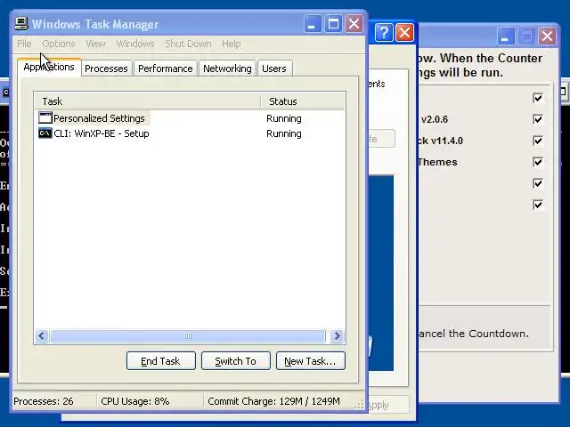Click the Help question mark button in middle window
Image resolution: width=570 pixels, height=427 pixels.
click(x=384, y=33)
